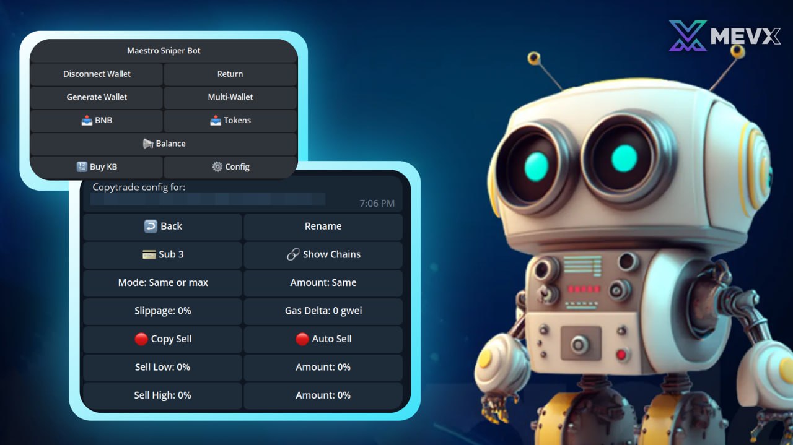Toggle the Copy Sell option
This screenshot has width=793, height=445.
point(162,339)
